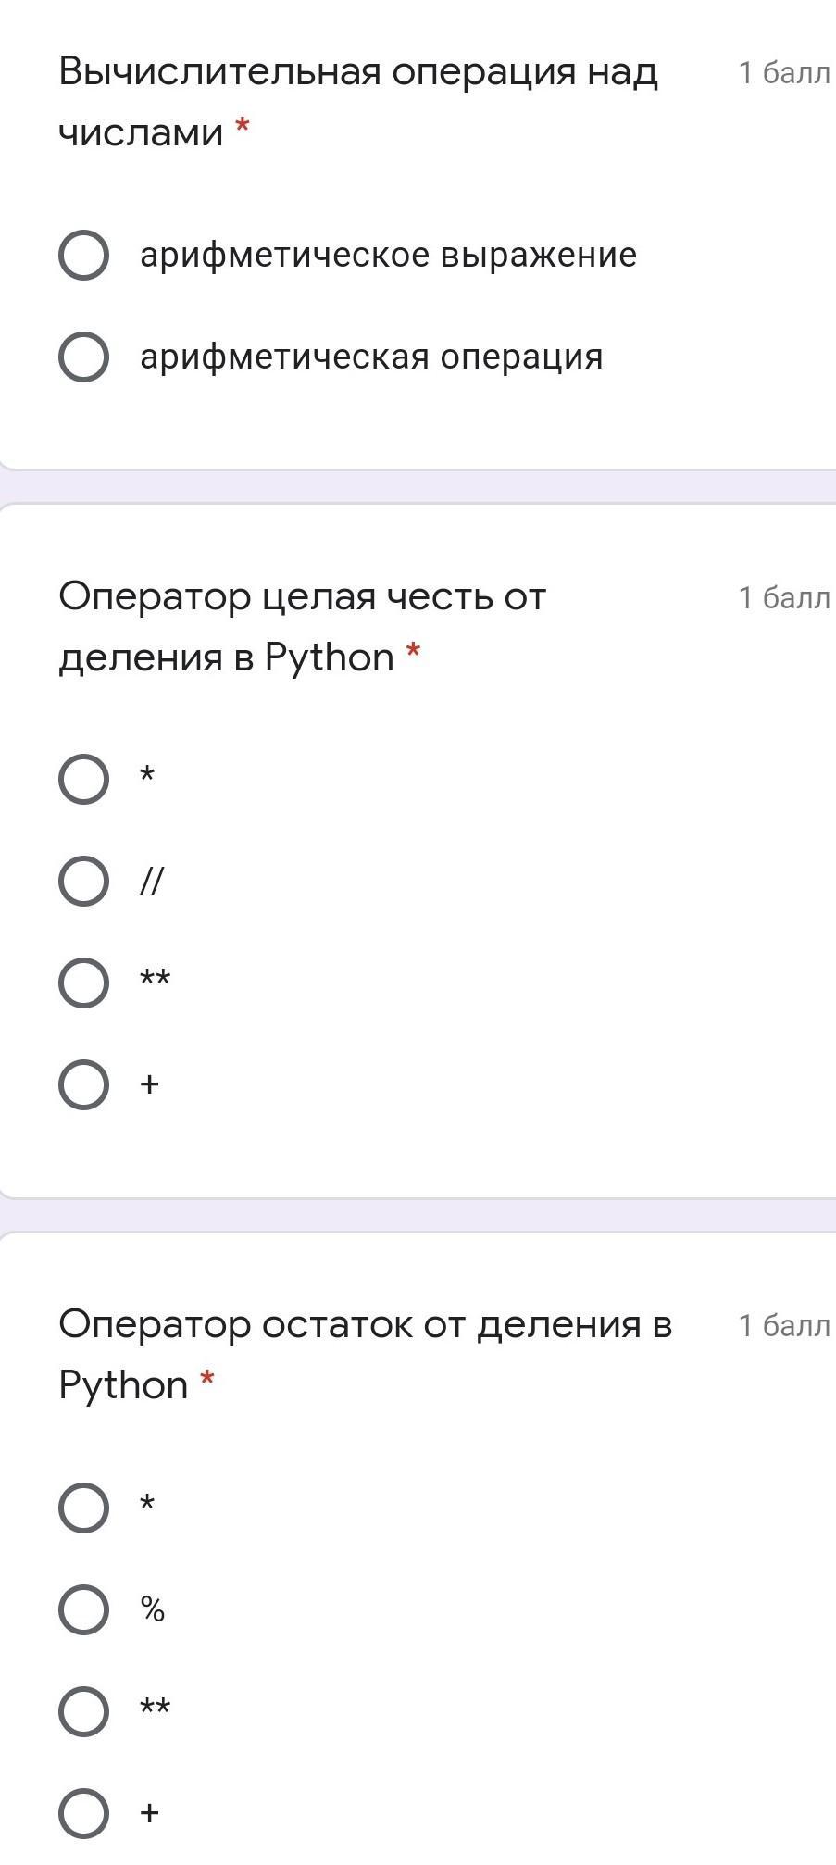Pick '**' radio under остаток от деления question

pos(83,1711)
